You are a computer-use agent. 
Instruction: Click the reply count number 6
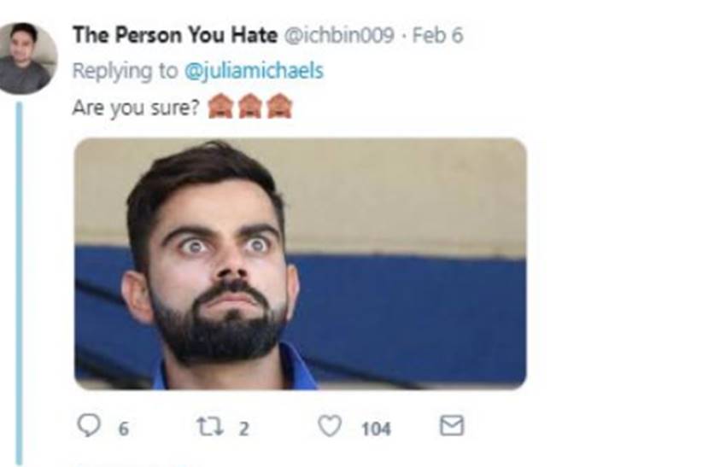pos(123,428)
